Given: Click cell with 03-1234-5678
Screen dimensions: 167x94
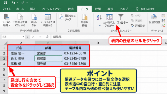Looking at the screenshot, I should click(75, 53).
